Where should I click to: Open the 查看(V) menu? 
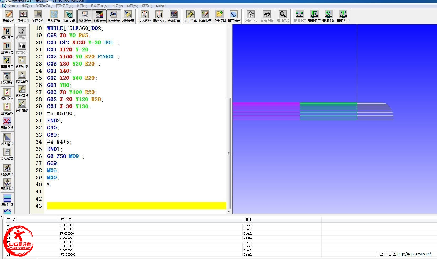(118, 6)
